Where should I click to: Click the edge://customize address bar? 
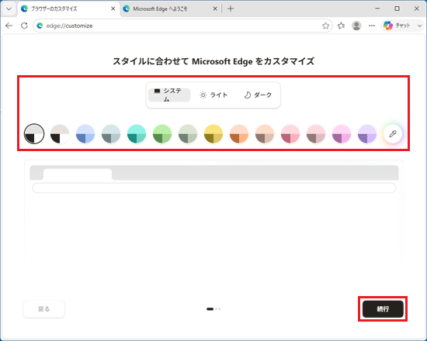pyautogui.click(x=182, y=26)
